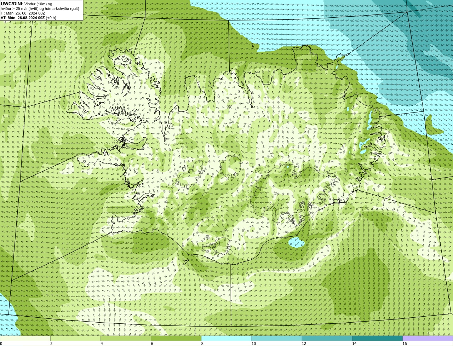
Task: Click the teal 12–14 m/s color swatch
Action: pyautogui.click(x=327, y=339)
